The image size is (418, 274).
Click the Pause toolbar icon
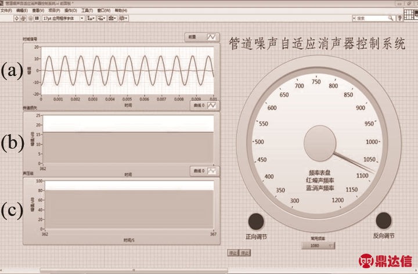37,19
